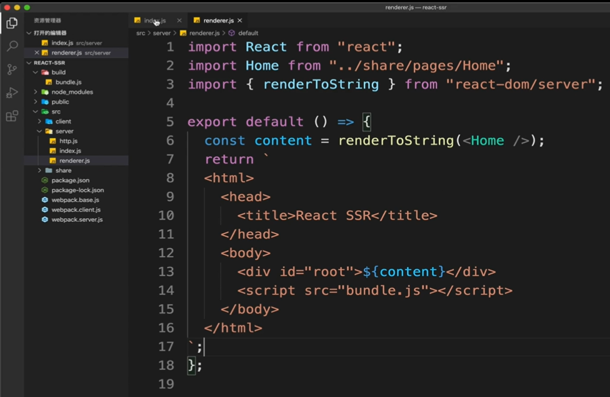Close the renderer.js editor tab

pyautogui.click(x=239, y=20)
